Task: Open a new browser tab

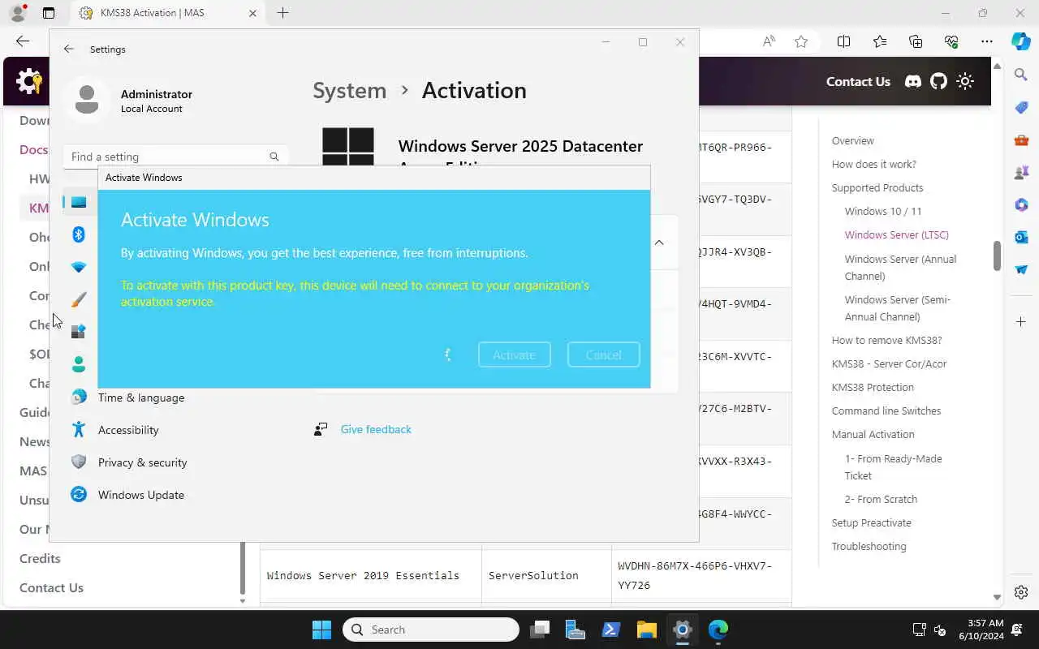Action: point(282,13)
